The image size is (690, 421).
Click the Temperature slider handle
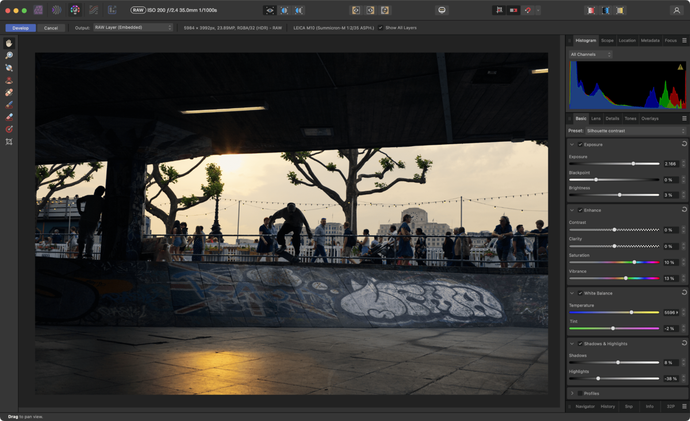(x=631, y=312)
